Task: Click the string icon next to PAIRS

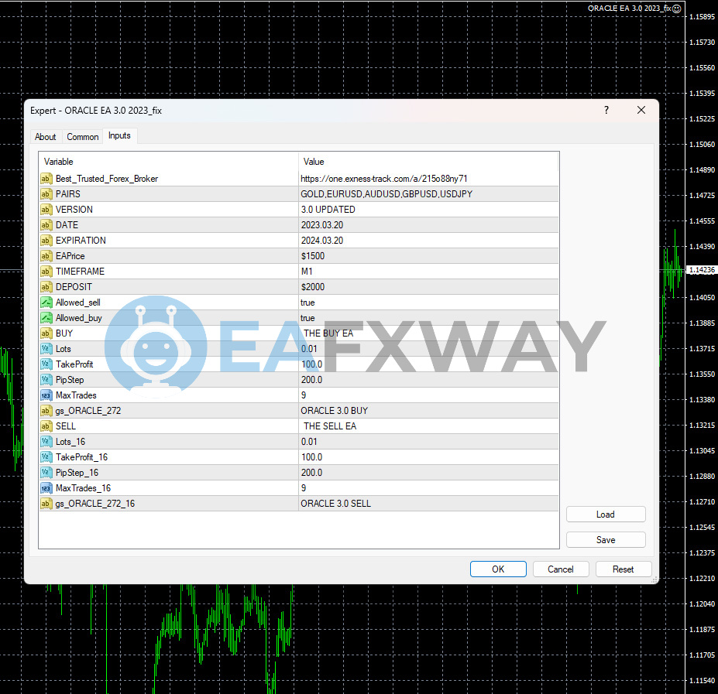Action: [x=46, y=194]
